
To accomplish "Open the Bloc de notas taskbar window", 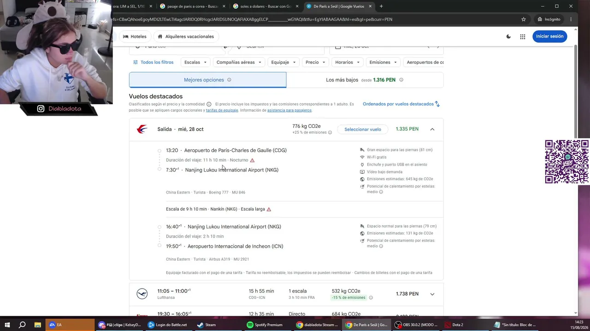I will (x=516, y=325).
